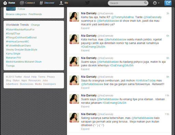
Task: Open trend #ThingsIDoWhenIGetBored
Action: click(x=21, y=38)
